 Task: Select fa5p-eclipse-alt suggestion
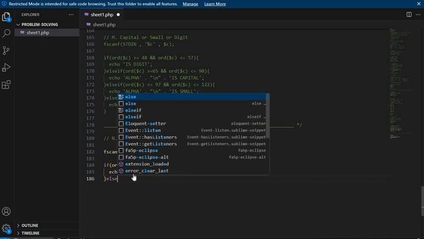coord(192,157)
